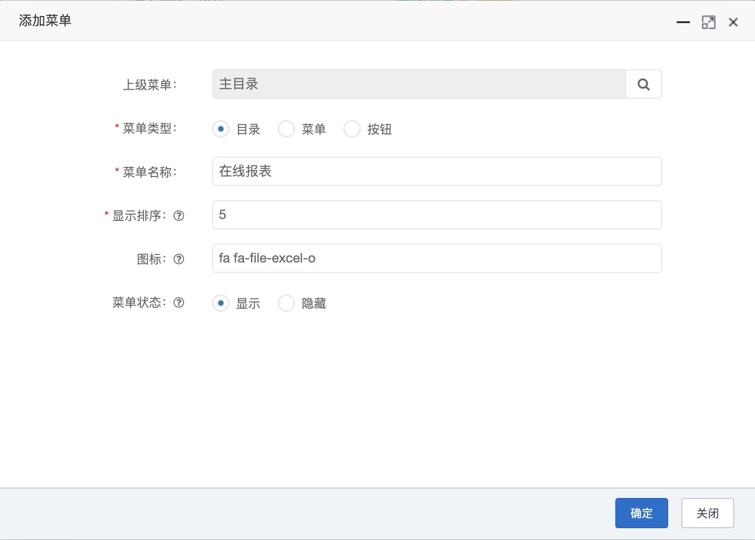The height and width of the screenshot is (540, 755).
Task: Select the 菜单 menu type radio
Action: pos(286,129)
